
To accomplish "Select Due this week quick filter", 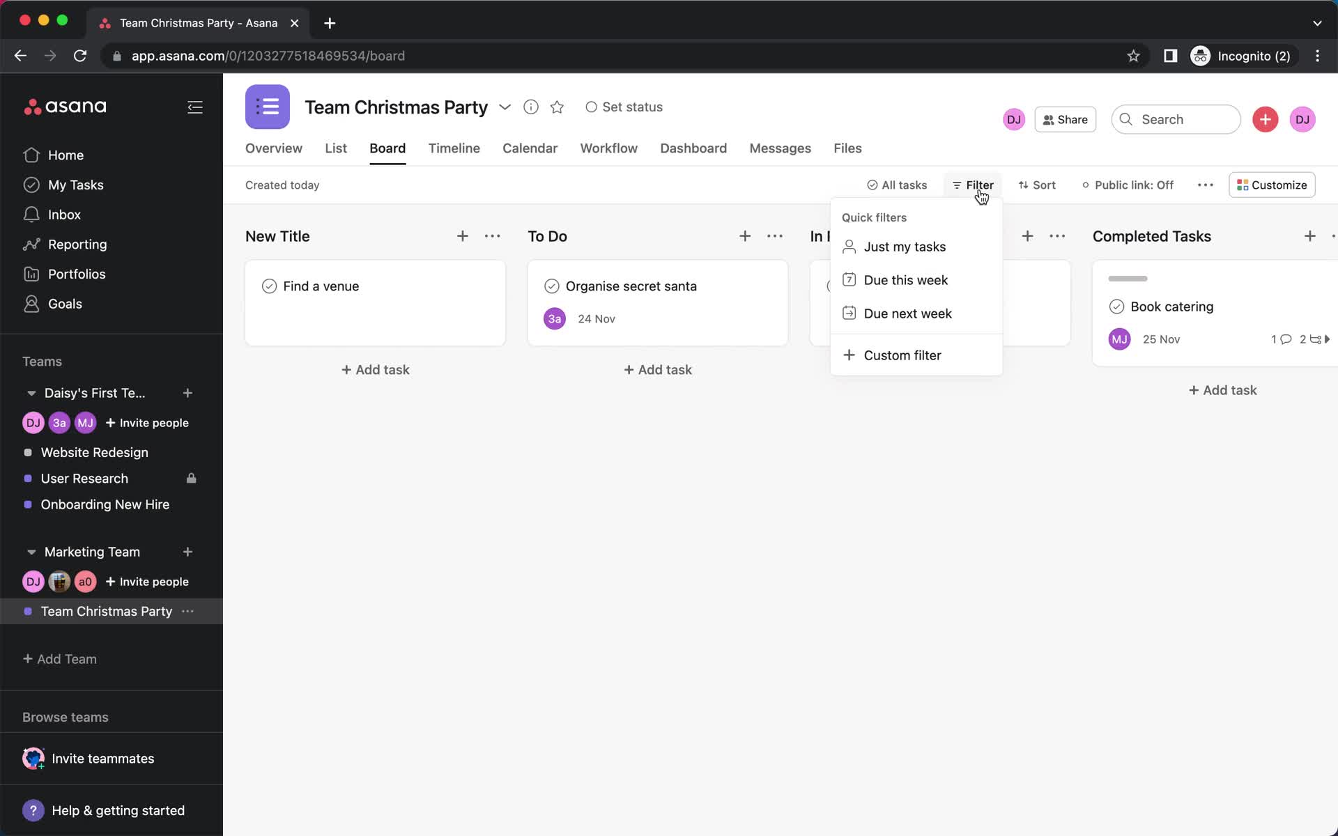I will click(x=905, y=279).
